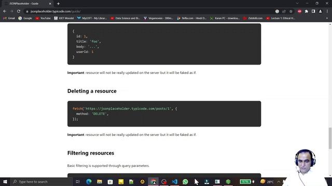The image size is (332, 186).
Task: Click the title: 'foo' code line
Action: (x=89, y=41)
